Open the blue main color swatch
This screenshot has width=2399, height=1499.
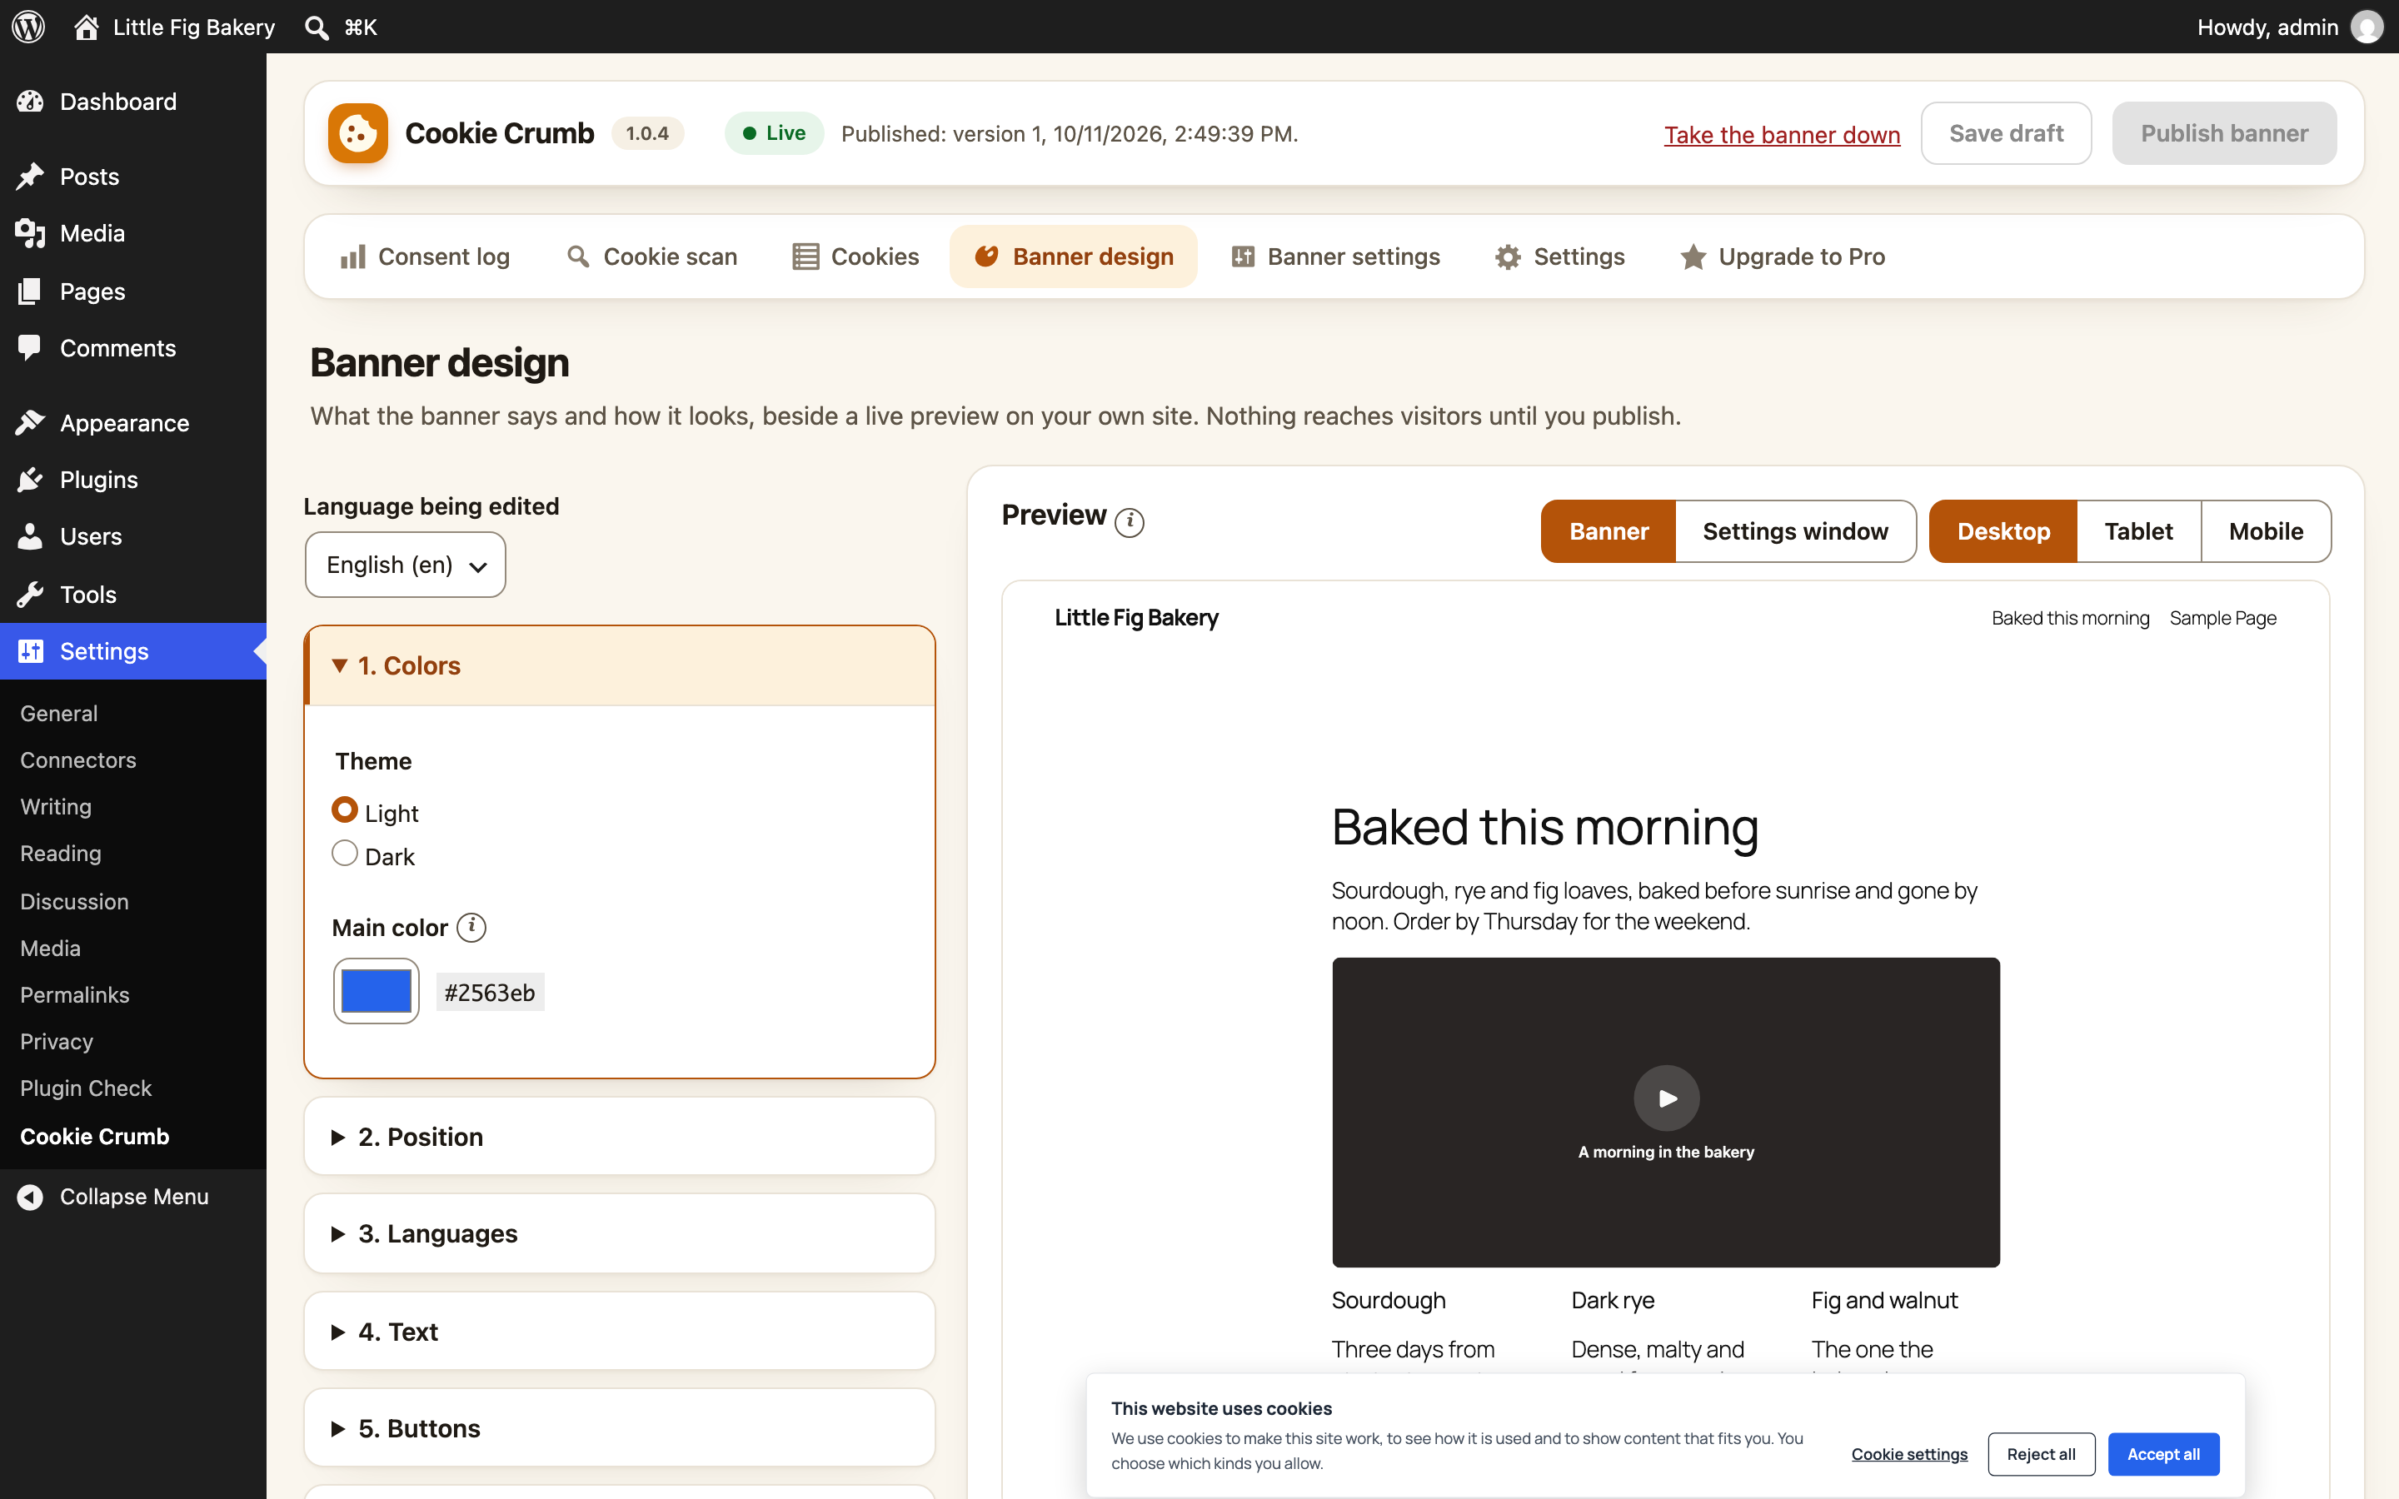[x=376, y=990]
